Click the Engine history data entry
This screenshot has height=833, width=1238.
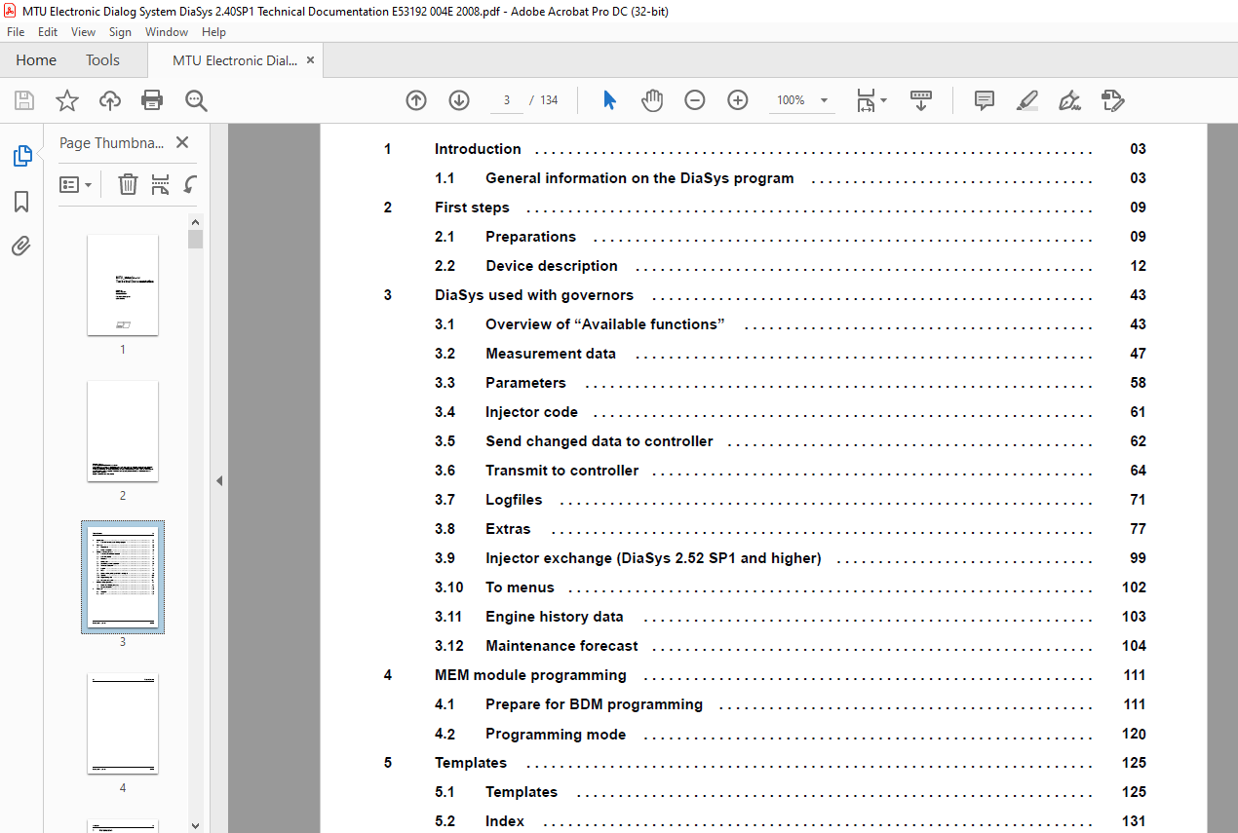(555, 617)
